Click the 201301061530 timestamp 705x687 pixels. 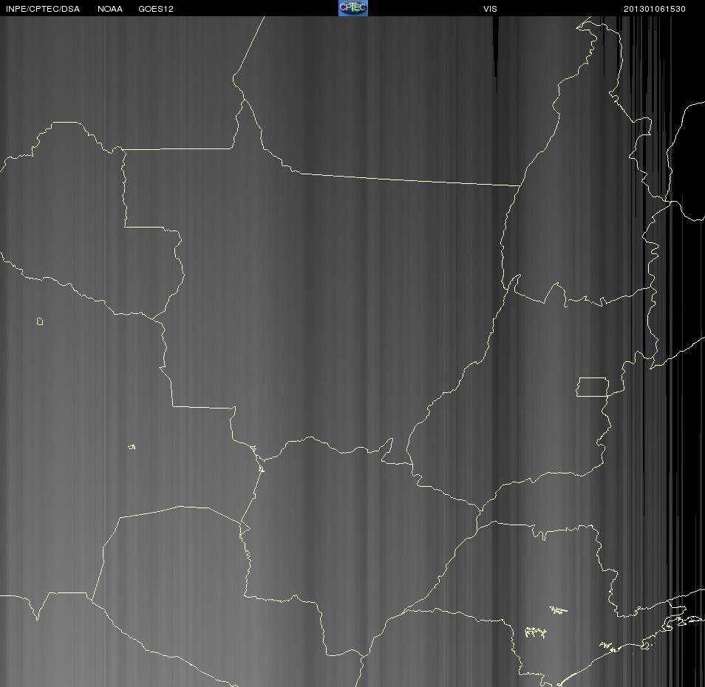(654, 9)
